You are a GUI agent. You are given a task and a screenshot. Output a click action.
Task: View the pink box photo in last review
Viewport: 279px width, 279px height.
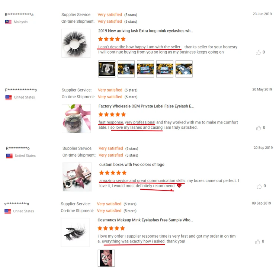coord(106,258)
